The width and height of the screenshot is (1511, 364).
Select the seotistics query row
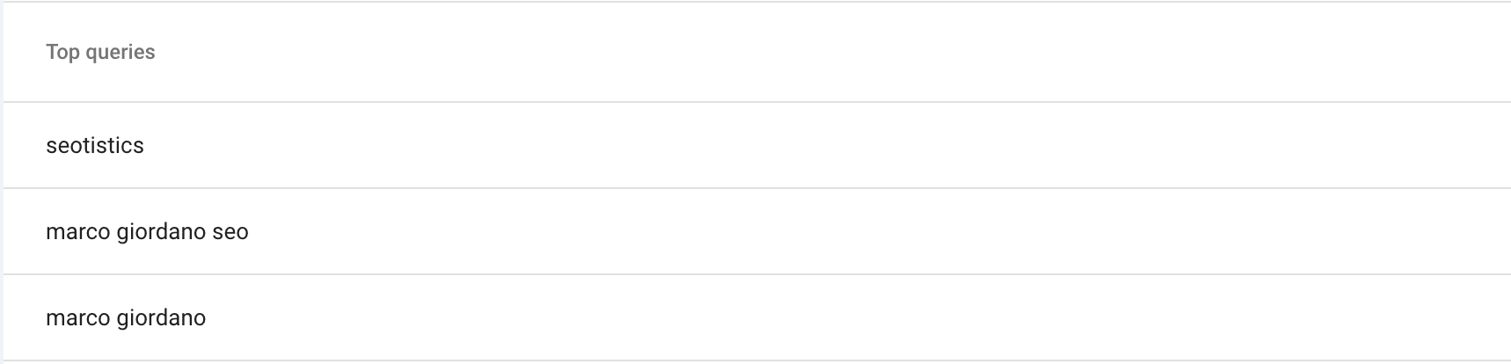point(756,145)
